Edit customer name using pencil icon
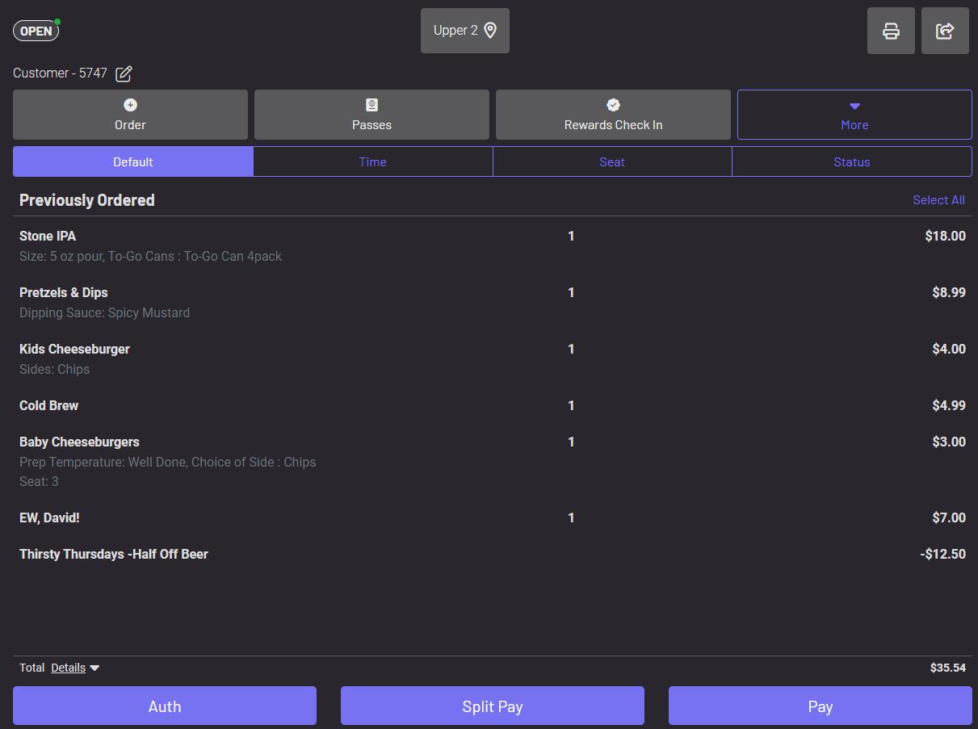Image resolution: width=978 pixels, height=729 pixels. coord(123,73)
